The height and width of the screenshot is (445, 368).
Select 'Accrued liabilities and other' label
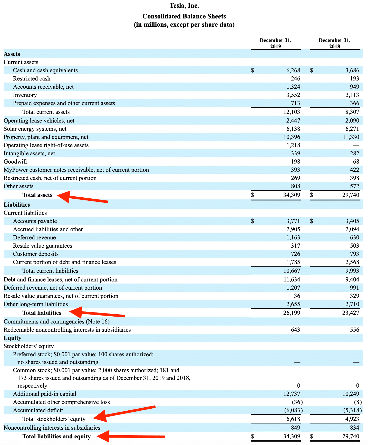(48, 229)
